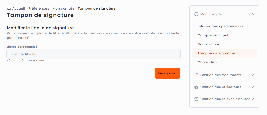The image size is (267, 115).
Task: Focus the Libellé personnalisé input field
Action: (93, 54)
